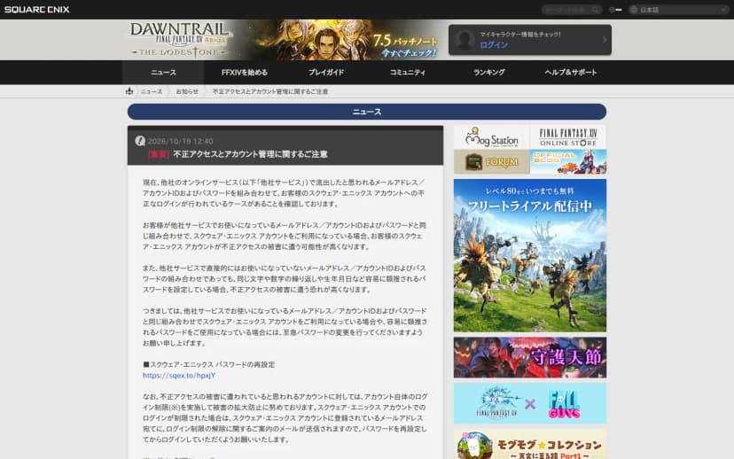Click the blue ニュース header bar

(x=367, y=112)
